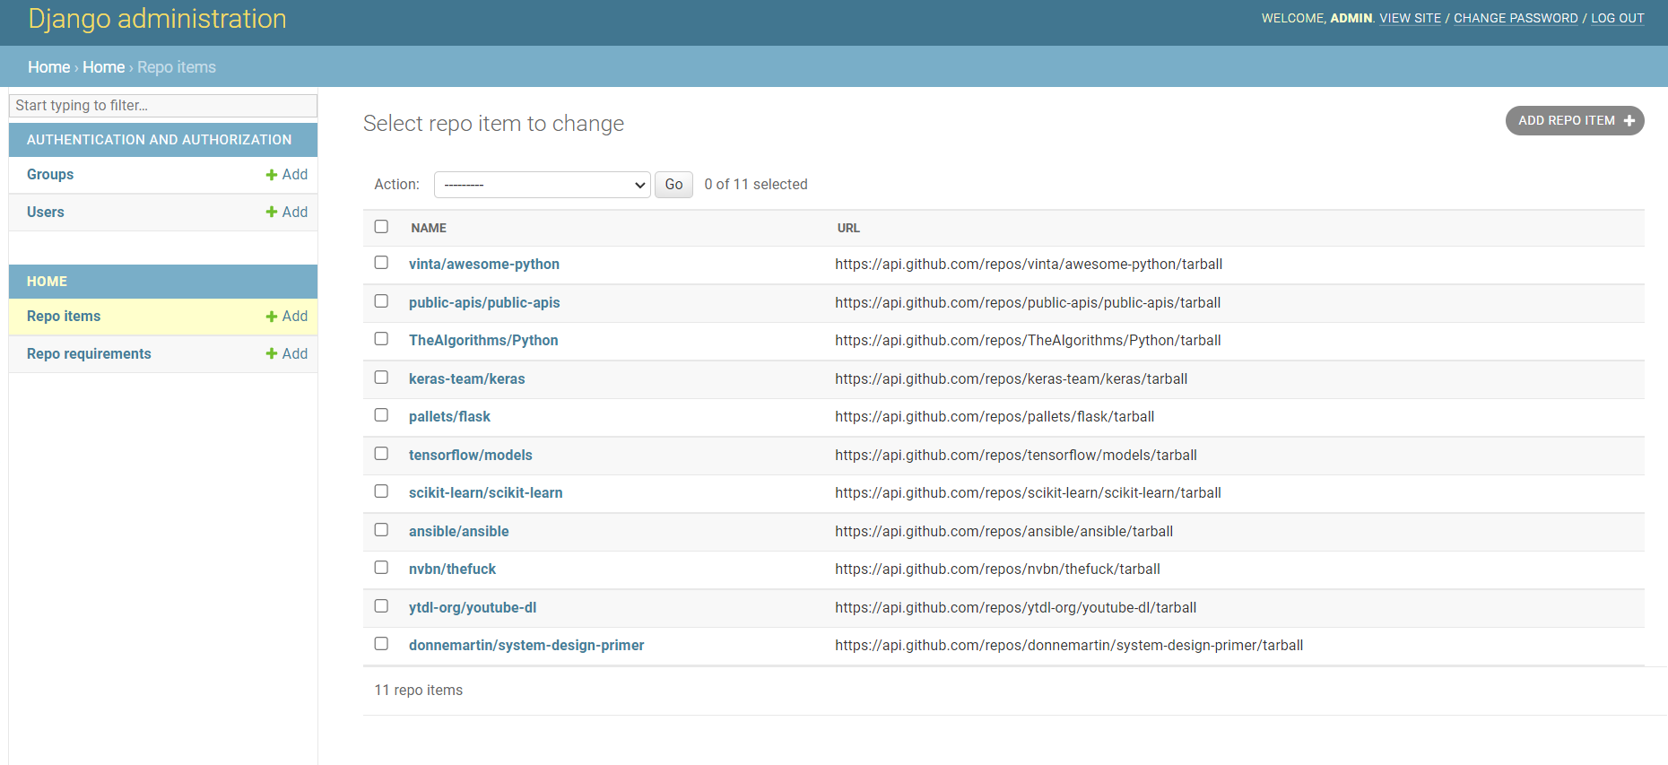Click the View Site link
The width and height of the screenshot is (1668, 765).
[x=1411, y=19]
